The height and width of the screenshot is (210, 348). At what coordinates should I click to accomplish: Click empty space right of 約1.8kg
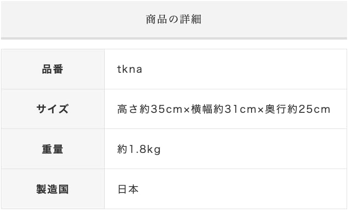click(253, 149)
